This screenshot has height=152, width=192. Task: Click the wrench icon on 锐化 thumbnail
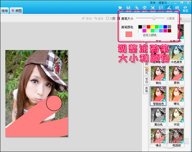[x=164, y=79]
